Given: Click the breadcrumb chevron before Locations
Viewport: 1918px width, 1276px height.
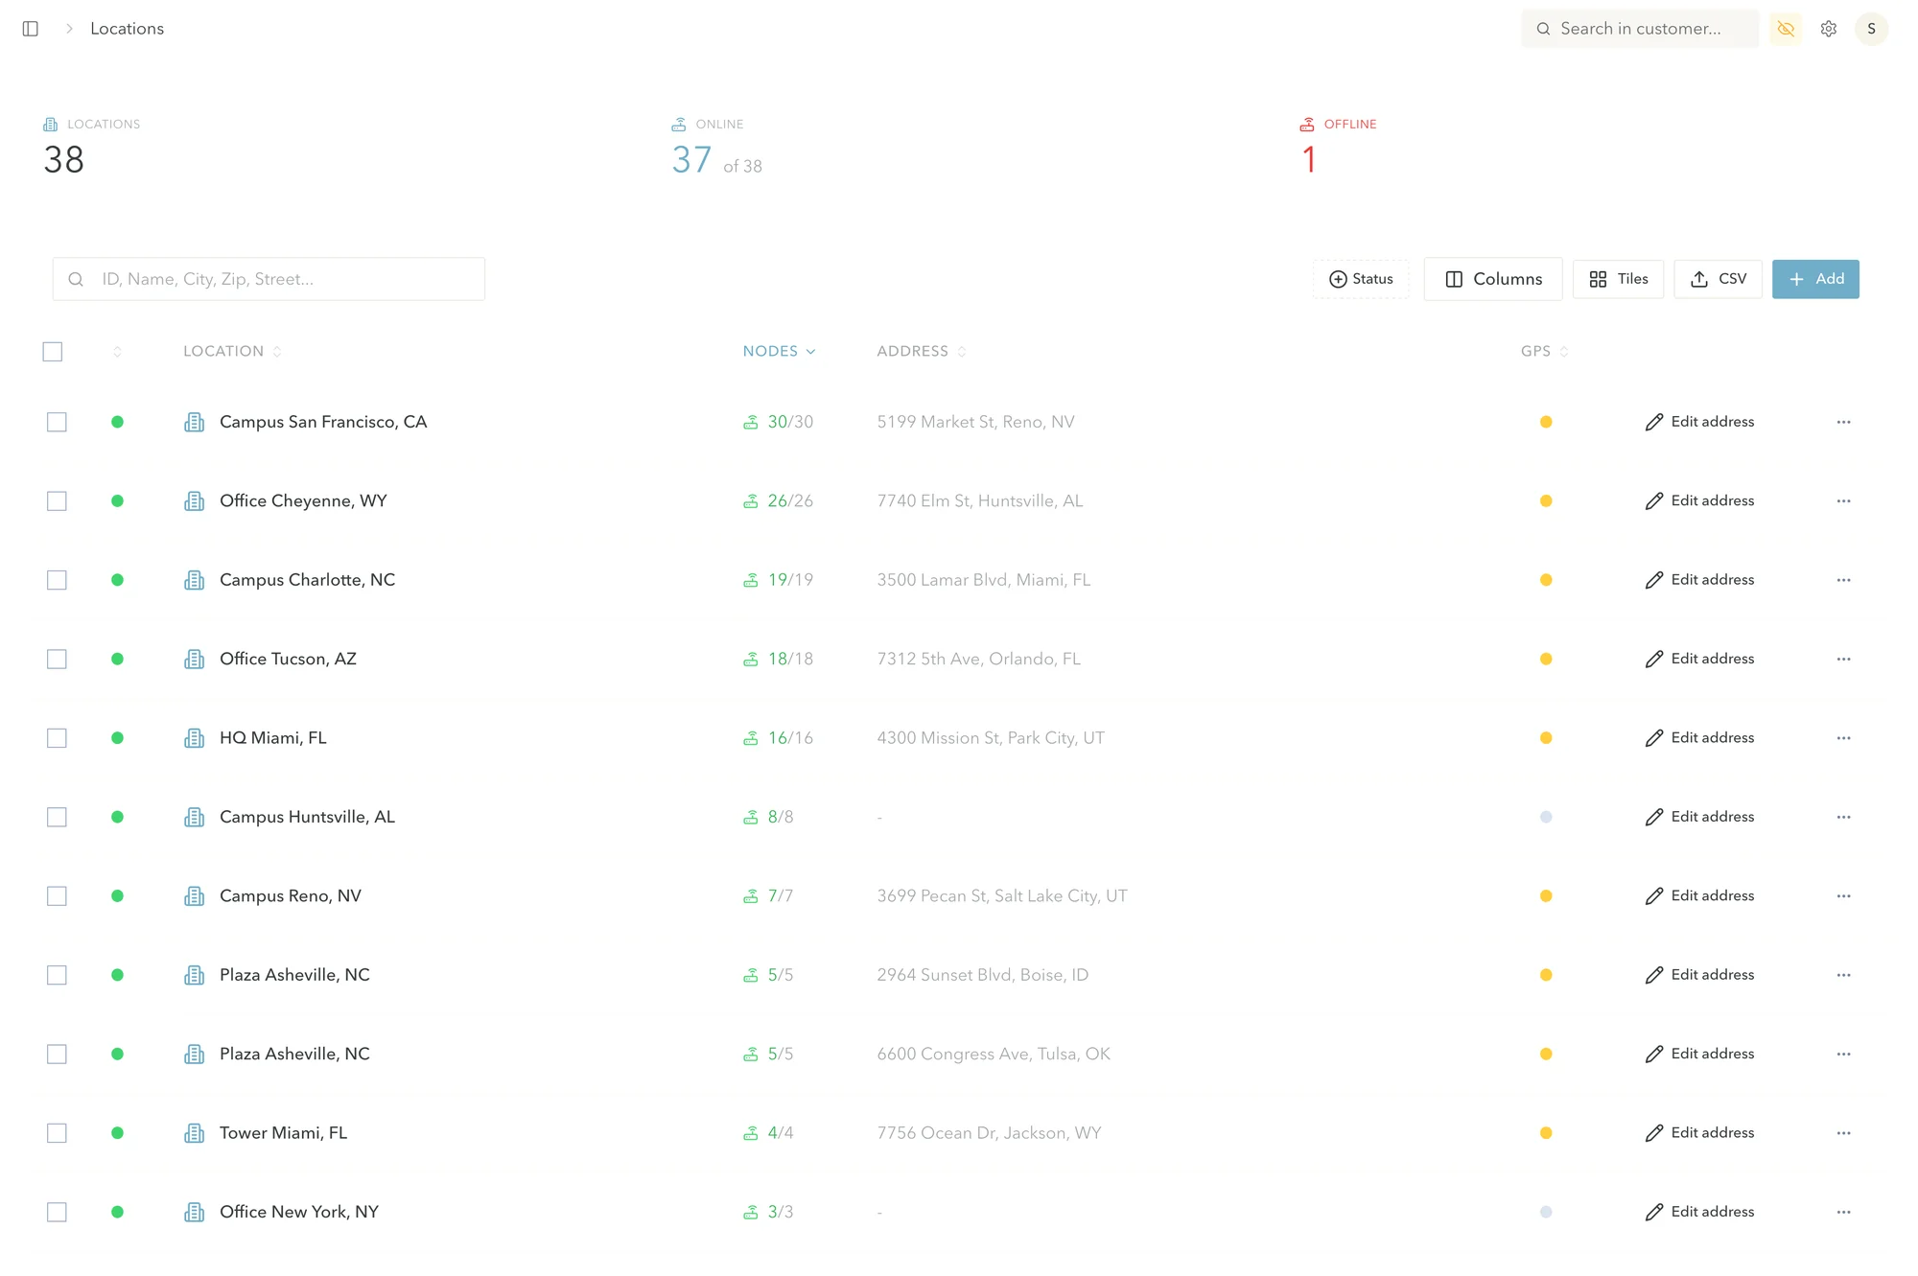Looking at the screenshot, I should coord(69,29).
